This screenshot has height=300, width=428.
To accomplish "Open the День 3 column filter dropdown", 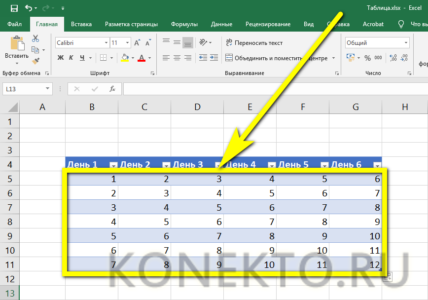I will tap(218, 165).
